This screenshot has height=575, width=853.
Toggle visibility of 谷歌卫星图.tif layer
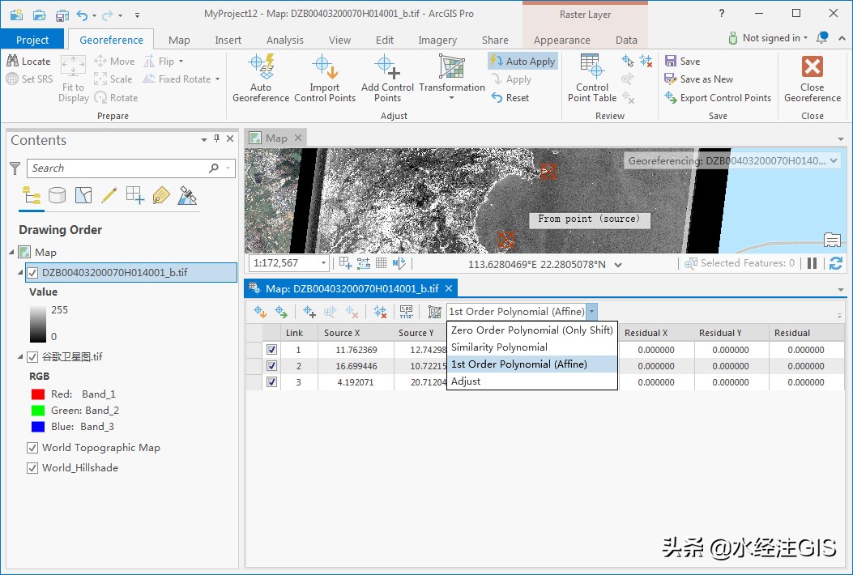(32, 357)
